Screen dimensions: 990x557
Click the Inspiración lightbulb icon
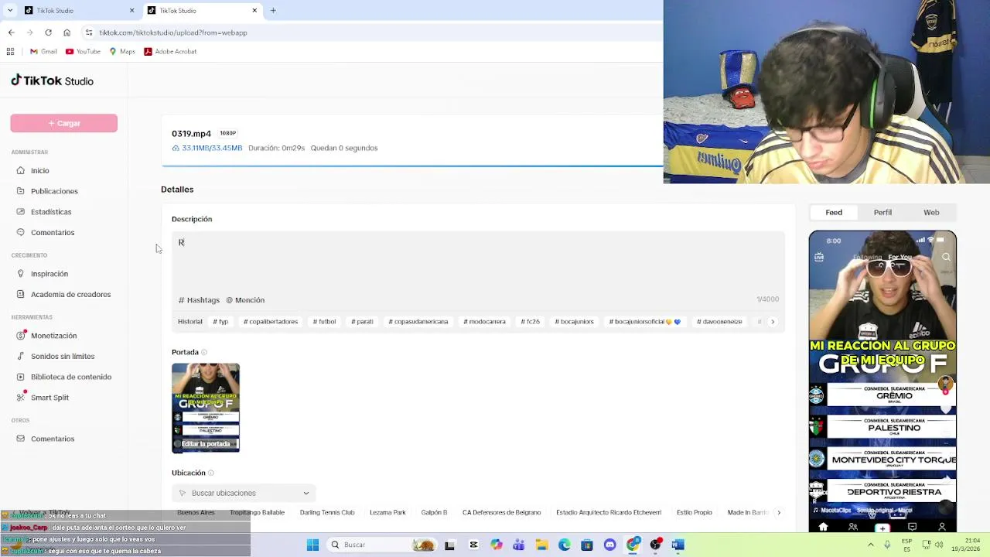(x=21, y=274)
